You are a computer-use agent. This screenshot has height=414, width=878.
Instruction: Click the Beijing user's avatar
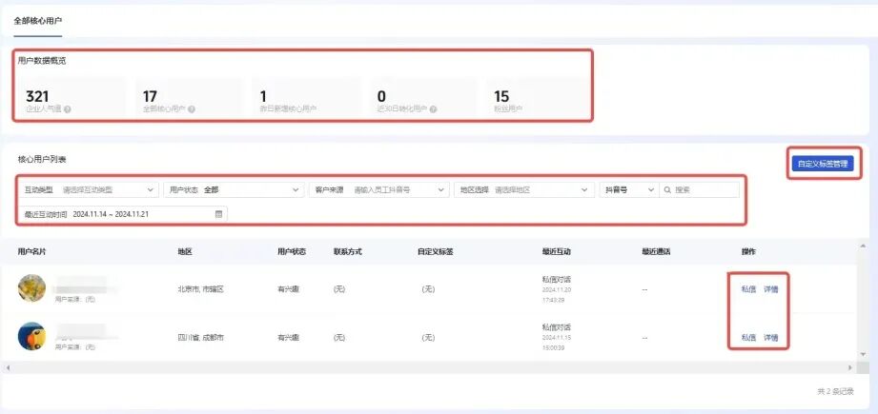(x=31, y=287)
